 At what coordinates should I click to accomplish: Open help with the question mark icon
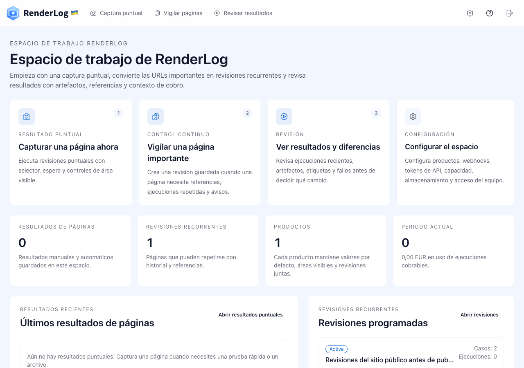point(490,13)
